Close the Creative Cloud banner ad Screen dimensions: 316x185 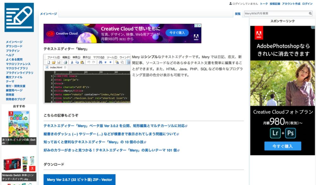[199, 26]
